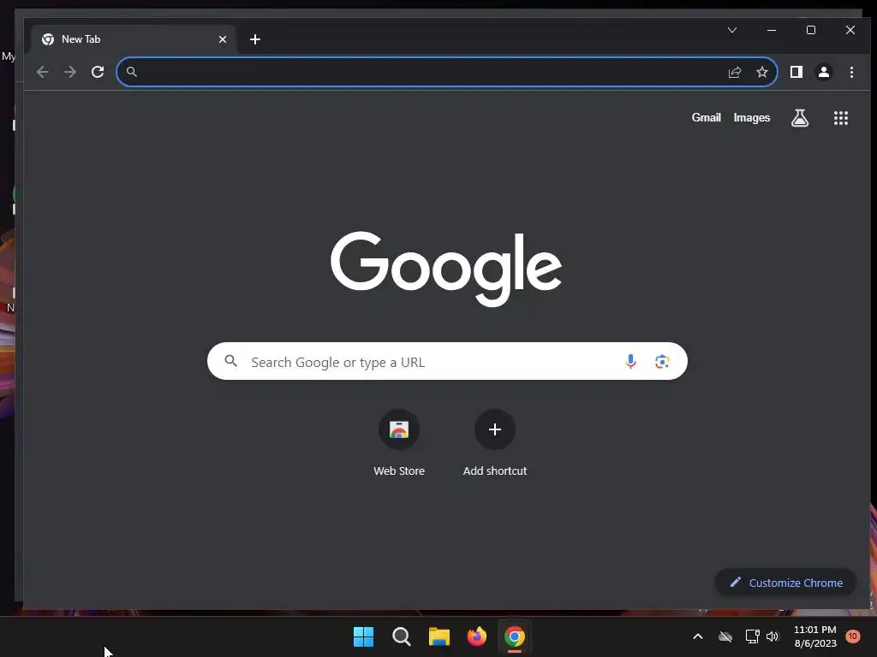Open Gmail link
The width and height of the screenshot is (877, 657).
point(706,118)
